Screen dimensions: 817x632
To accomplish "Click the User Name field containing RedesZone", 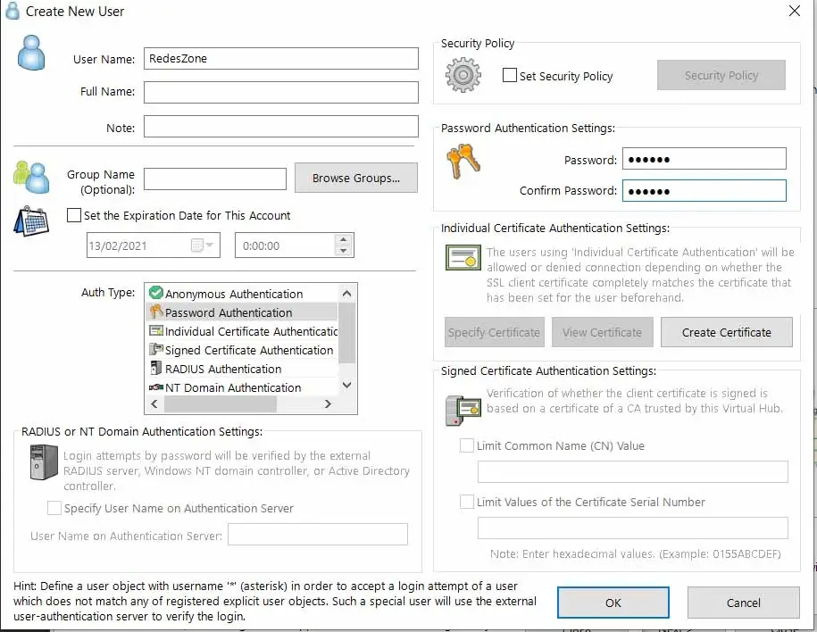I will coord(281,58).
